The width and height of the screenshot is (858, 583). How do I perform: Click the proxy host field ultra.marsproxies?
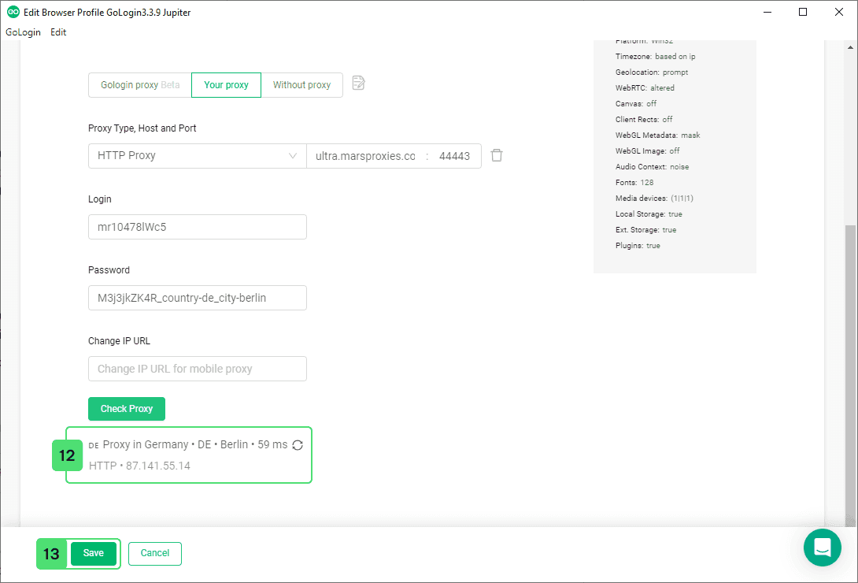tap(365, 156)
